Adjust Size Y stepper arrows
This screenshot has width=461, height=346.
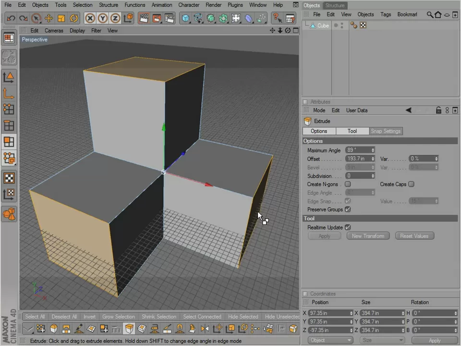point(403,321)
